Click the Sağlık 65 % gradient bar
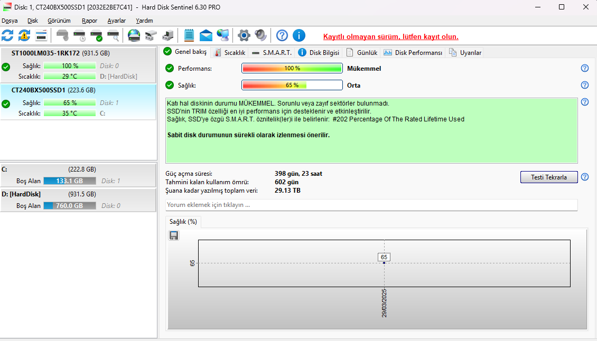The width and height of the screenshot is (597, 341). tap(292, 85)
